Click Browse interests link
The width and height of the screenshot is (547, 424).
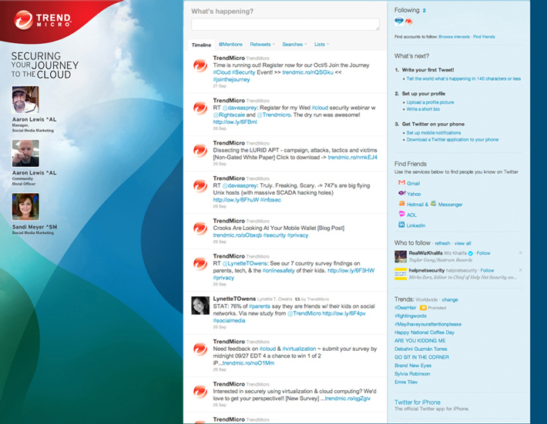pos(455,37)
